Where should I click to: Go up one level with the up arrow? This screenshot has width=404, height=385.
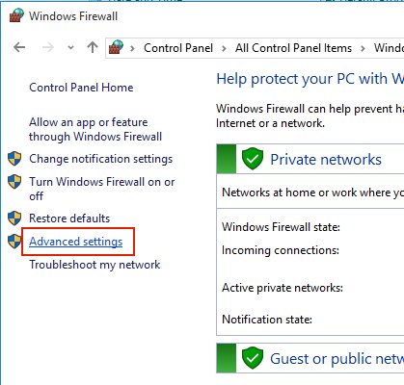[x=93, y=47]
